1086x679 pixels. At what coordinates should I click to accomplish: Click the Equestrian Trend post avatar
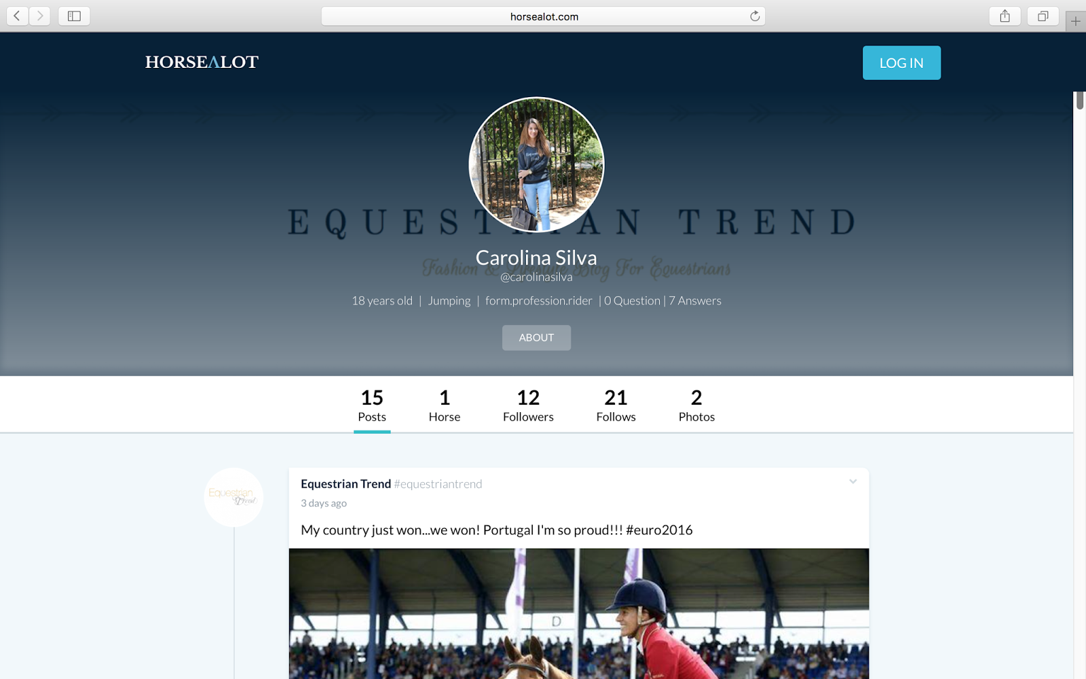233,497
